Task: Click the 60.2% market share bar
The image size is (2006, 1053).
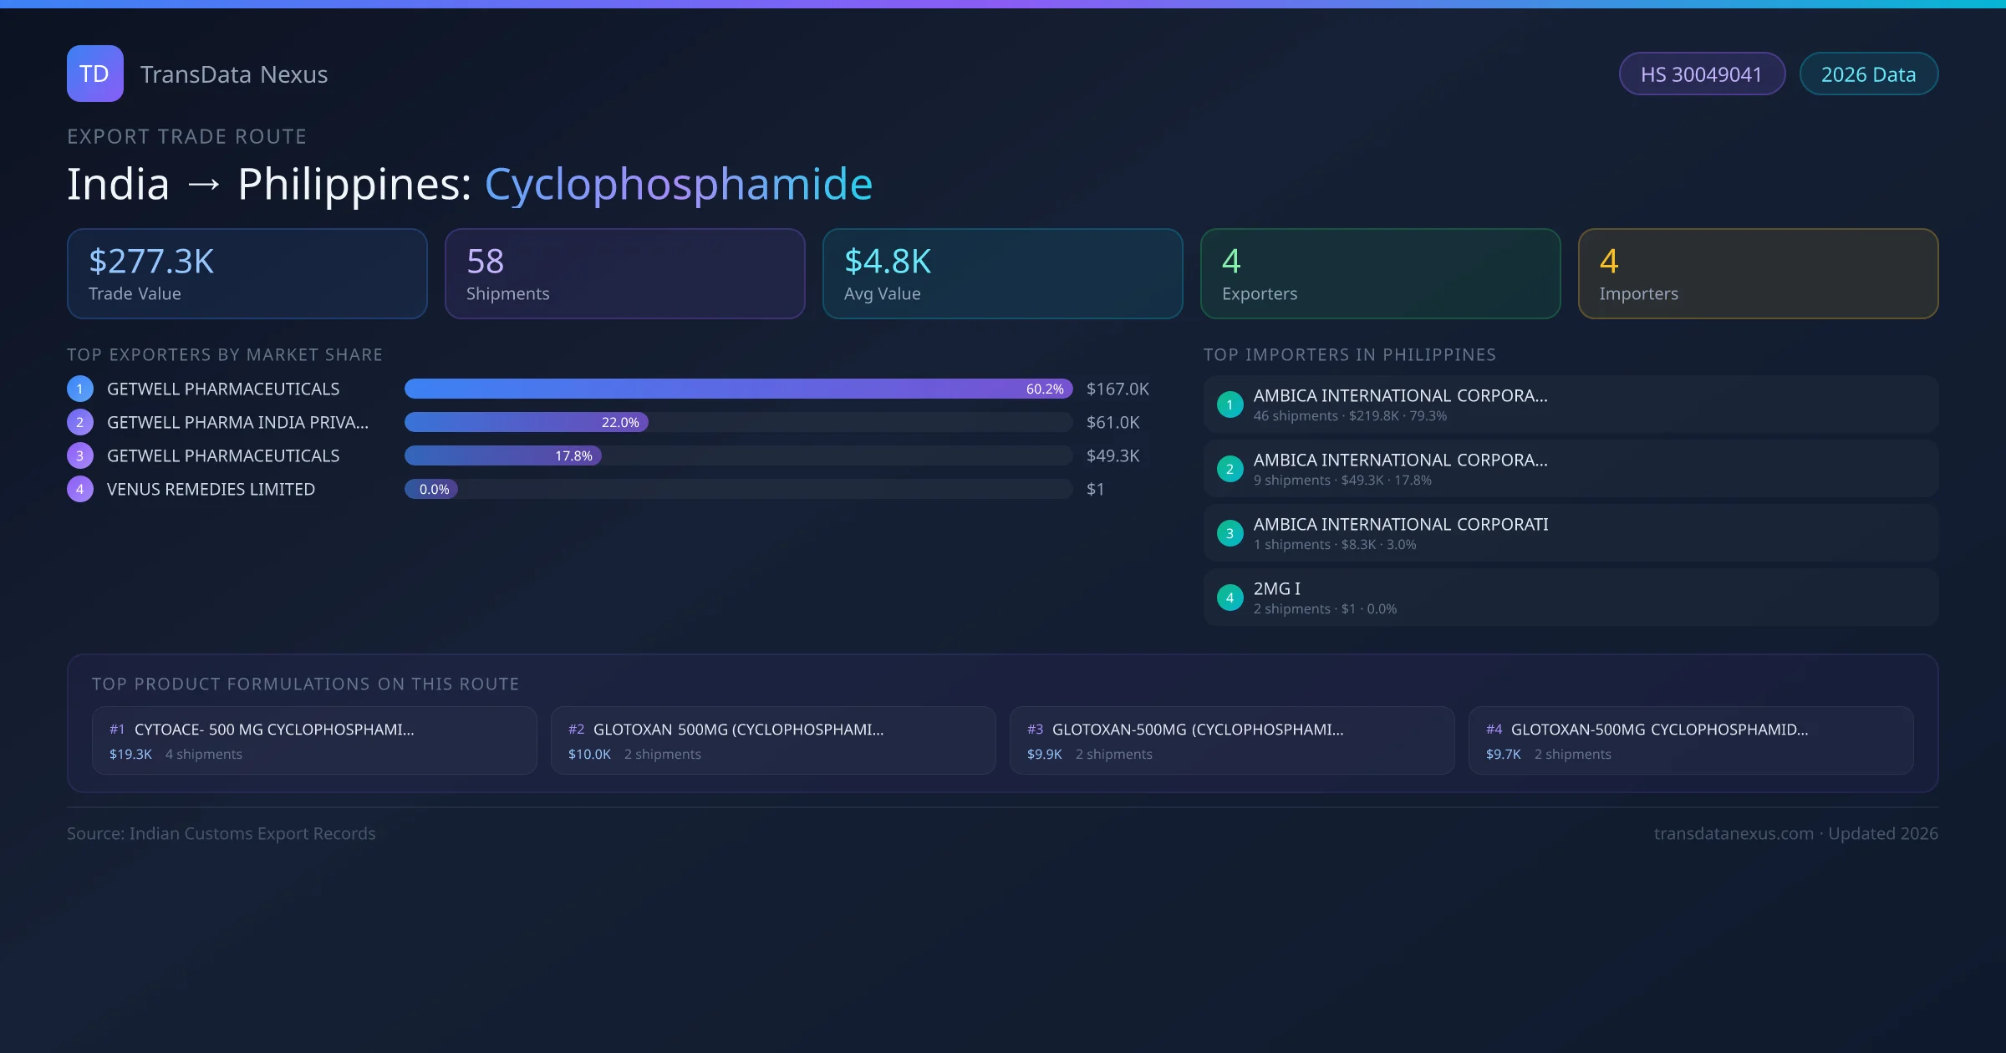Action: [x=737, y=389]
